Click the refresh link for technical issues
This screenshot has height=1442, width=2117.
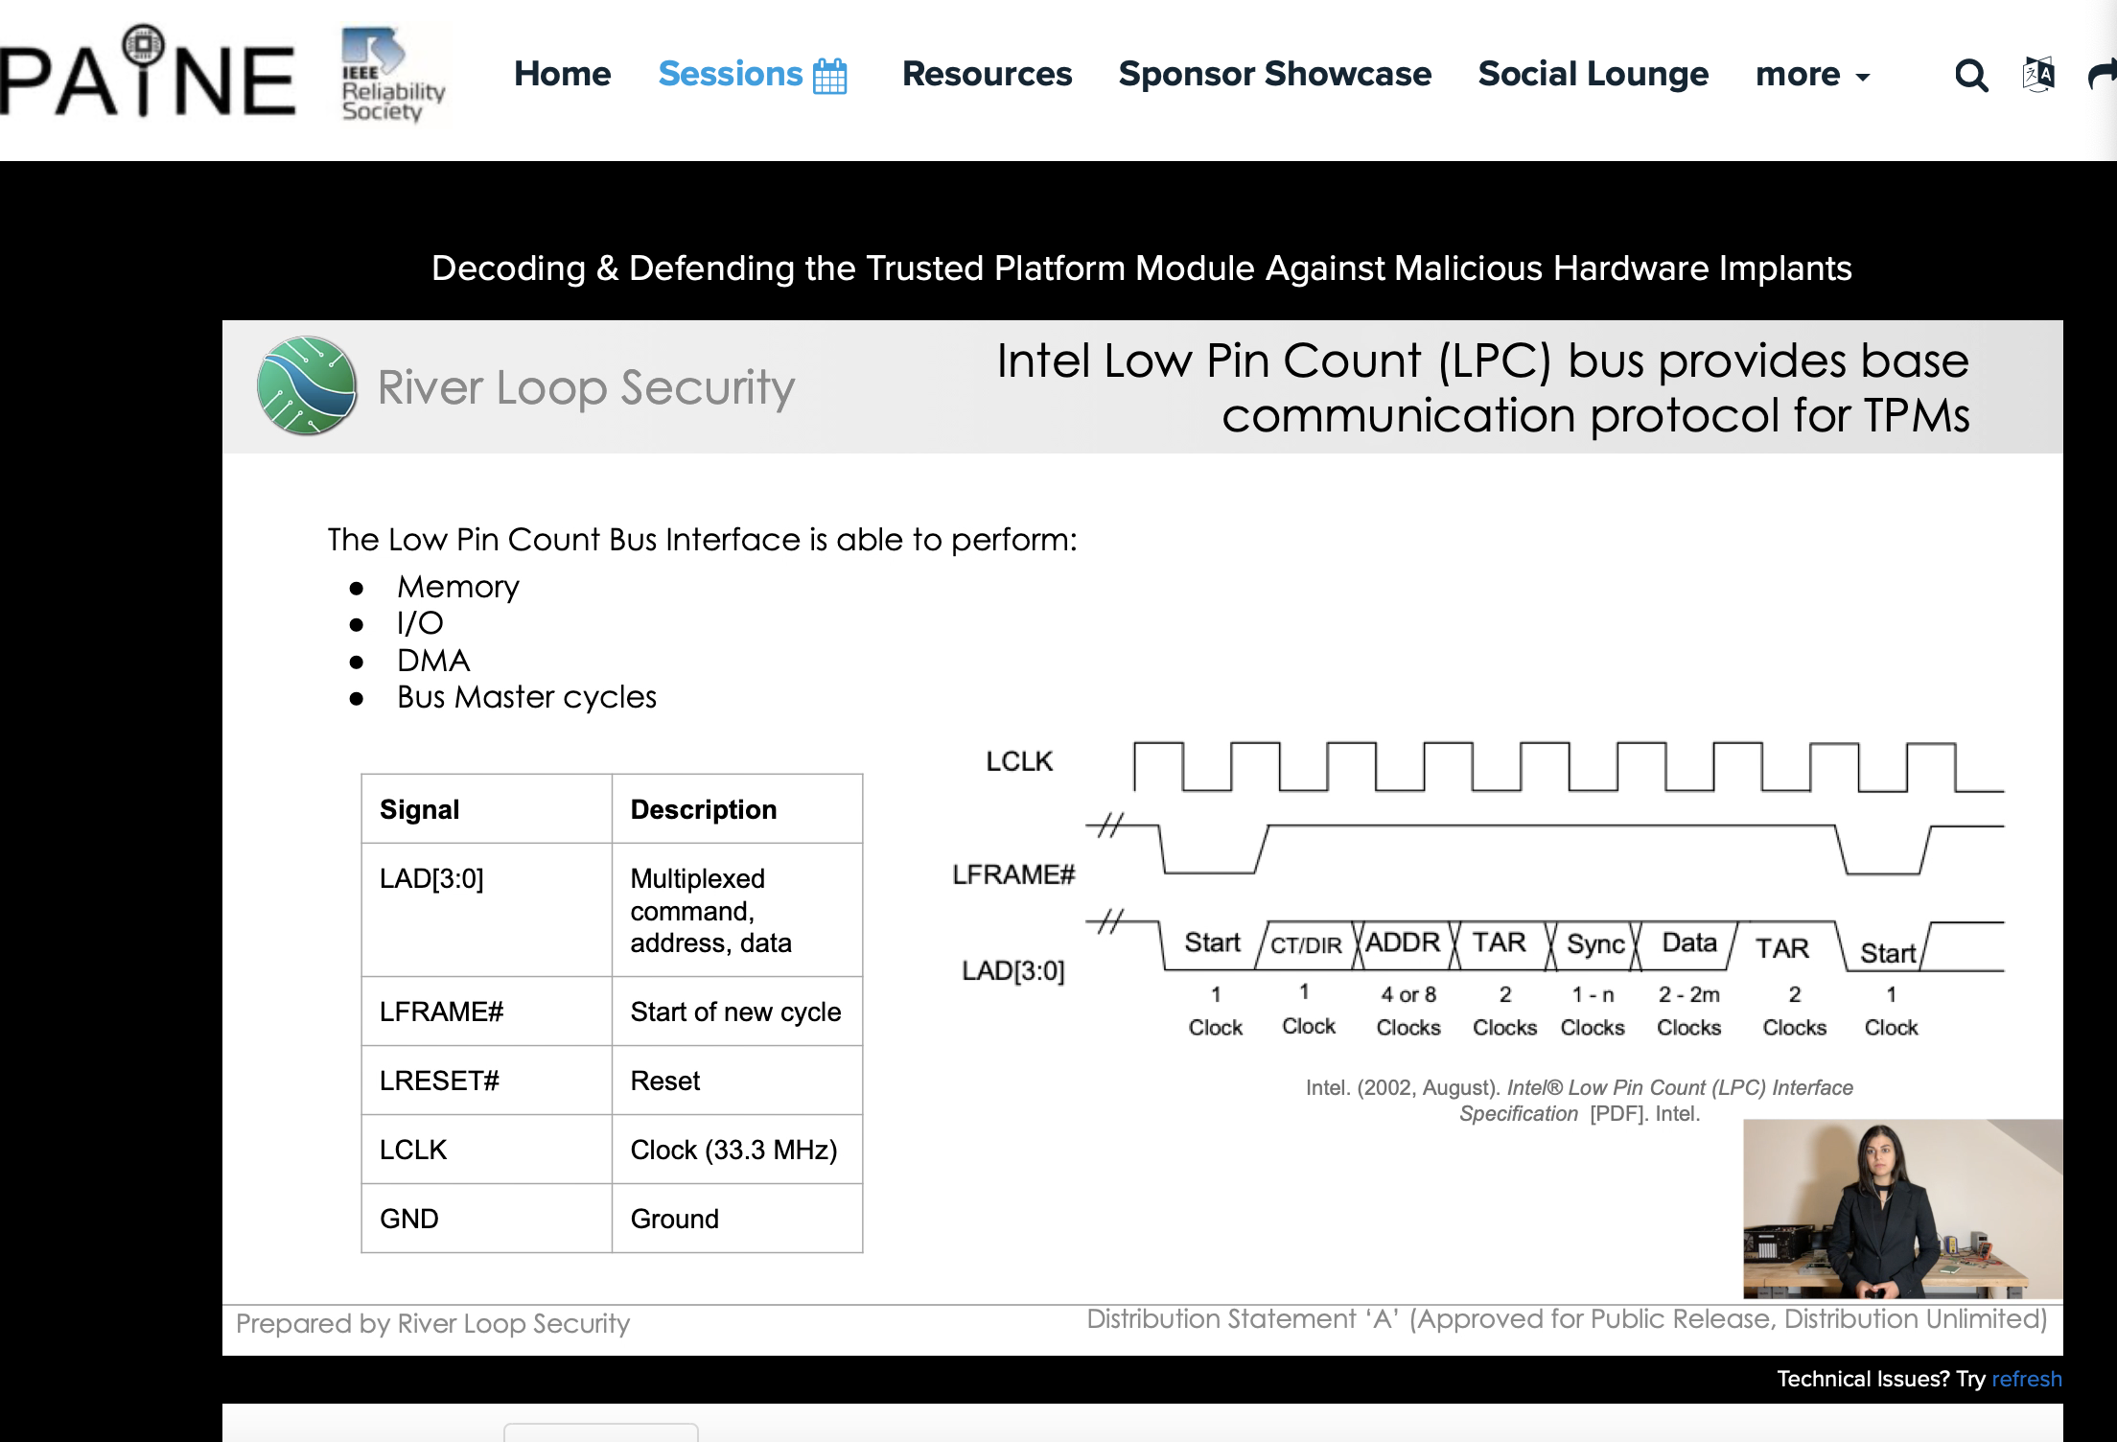[2026, 1379]
